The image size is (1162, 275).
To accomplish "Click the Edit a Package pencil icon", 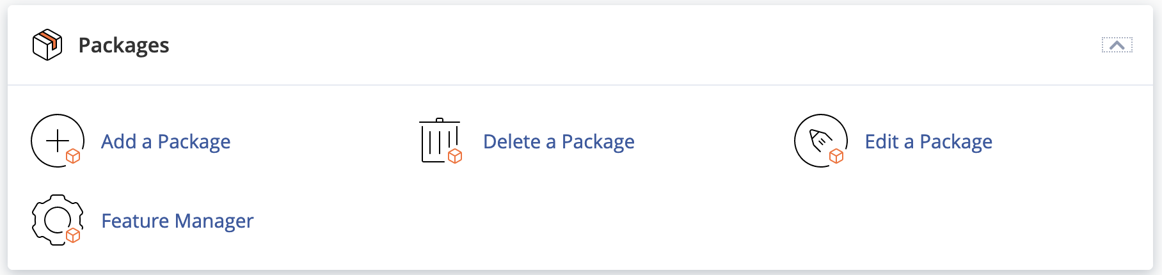I will point(820,141).
